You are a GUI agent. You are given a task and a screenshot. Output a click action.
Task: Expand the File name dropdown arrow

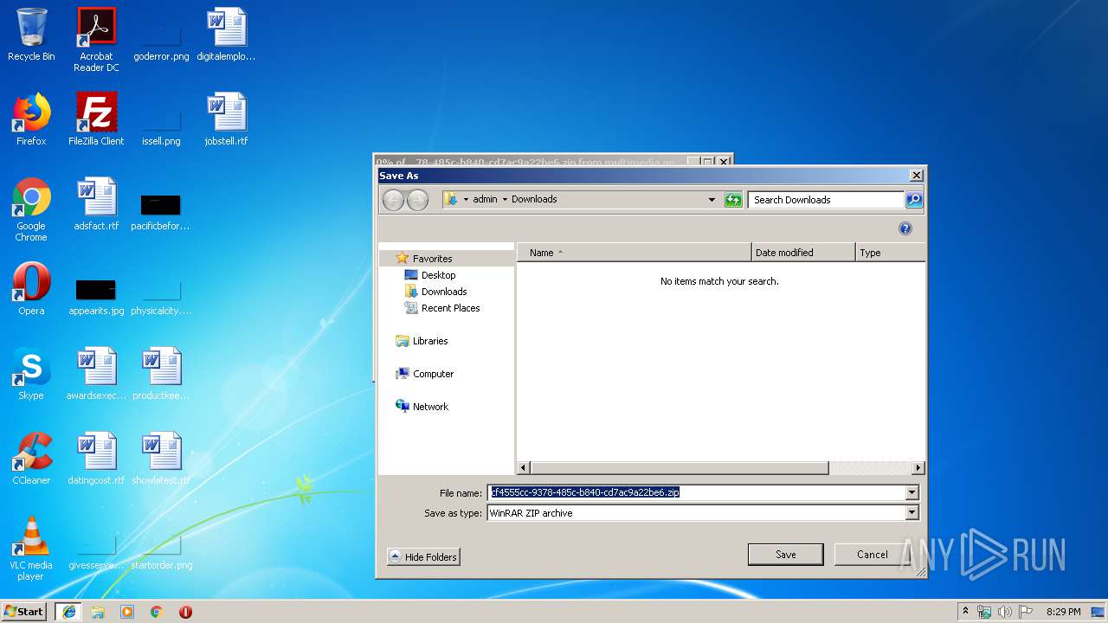point(912,492)
